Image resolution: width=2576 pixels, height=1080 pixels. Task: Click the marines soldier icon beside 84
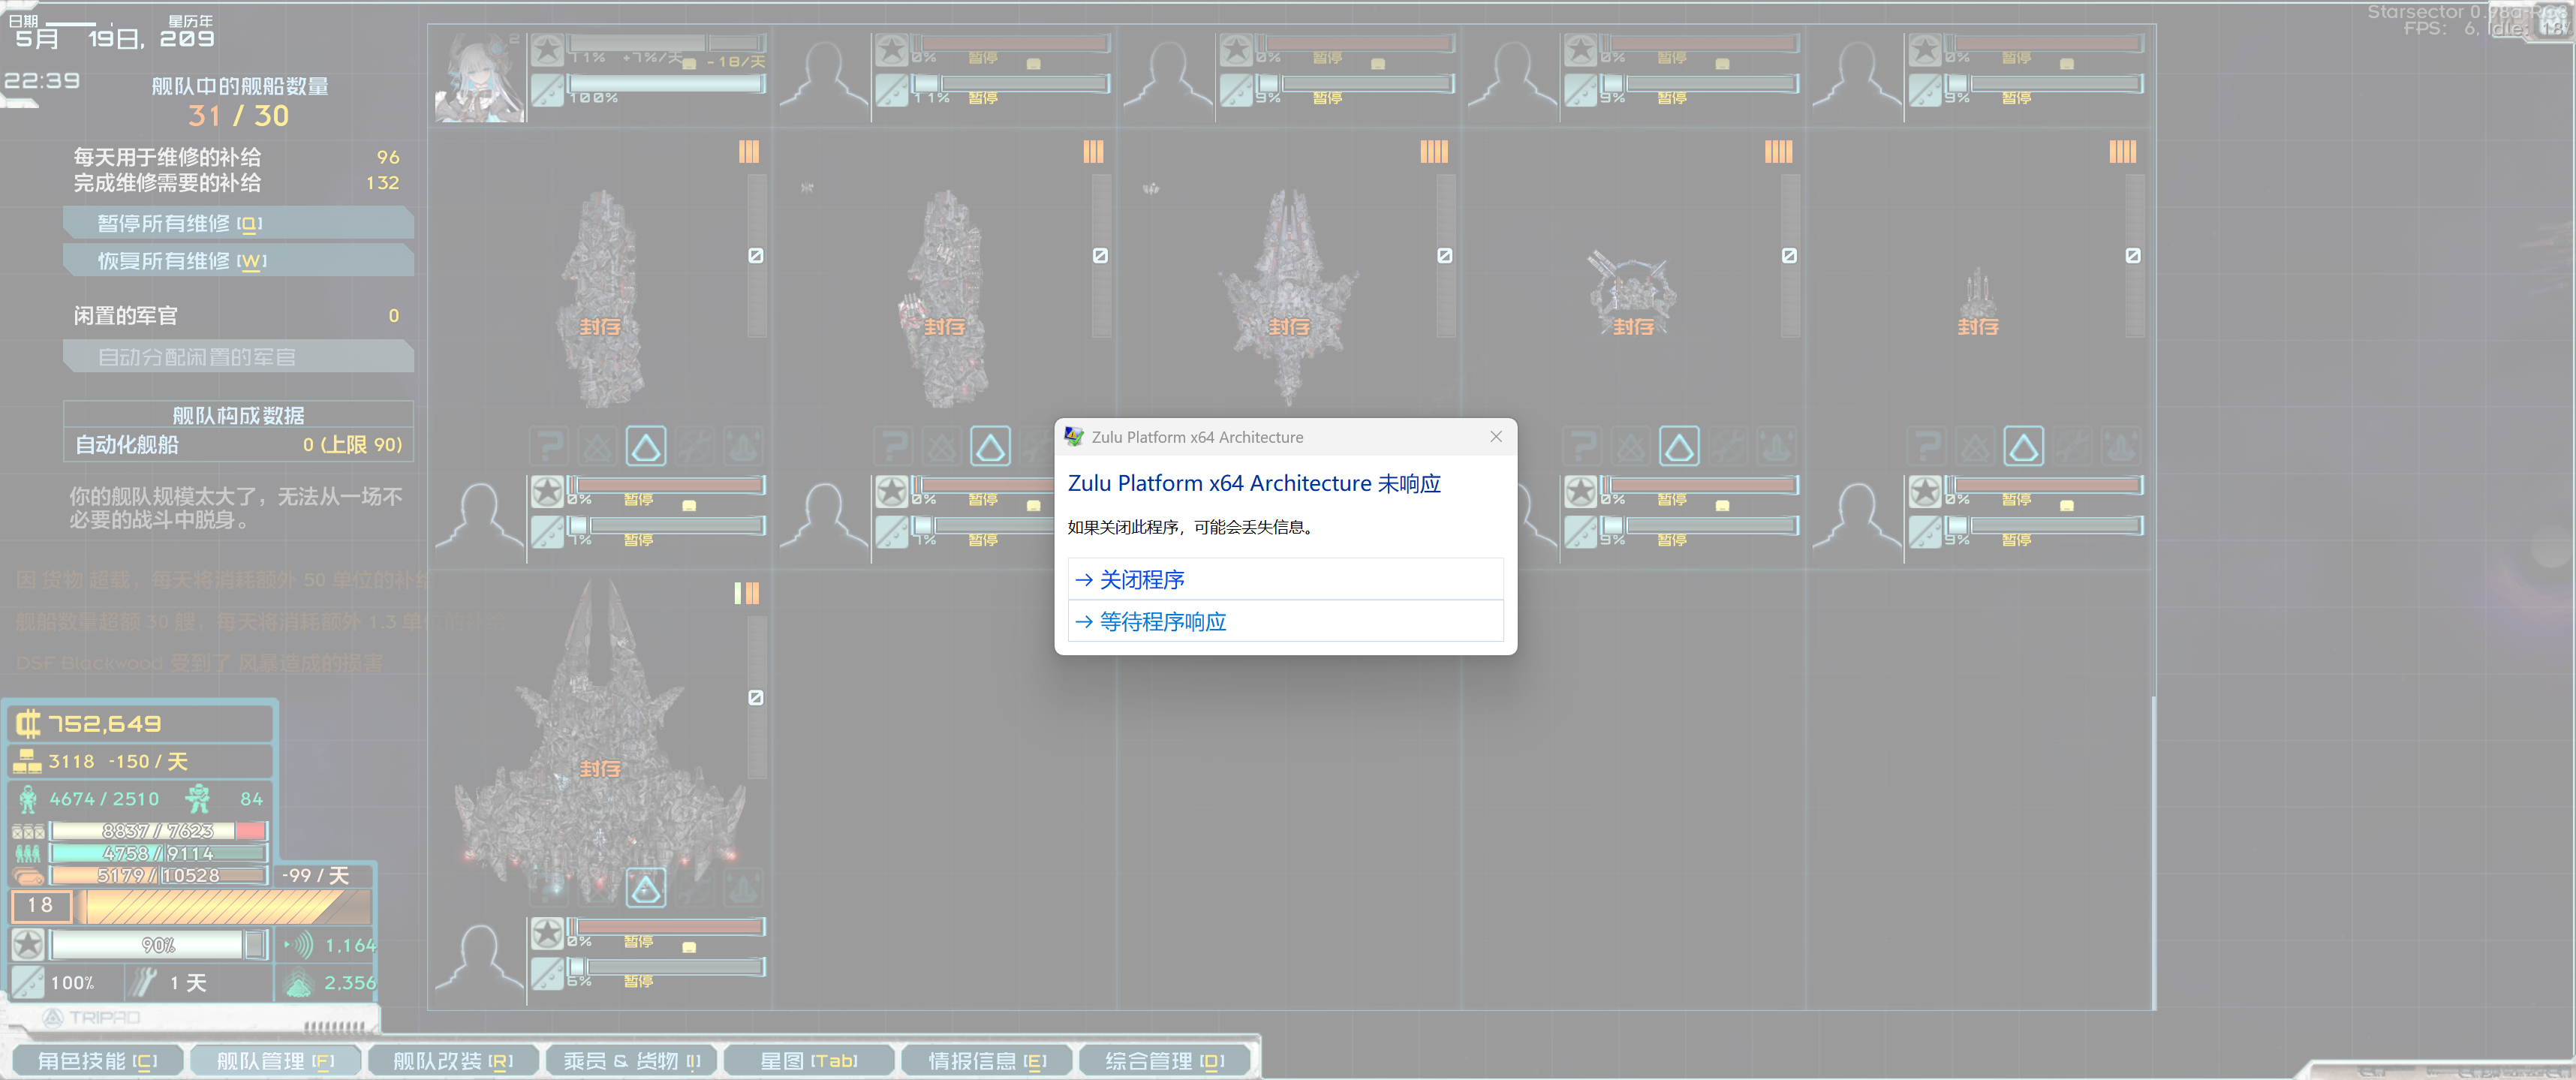pyautogui.click(x=199, y=799)
